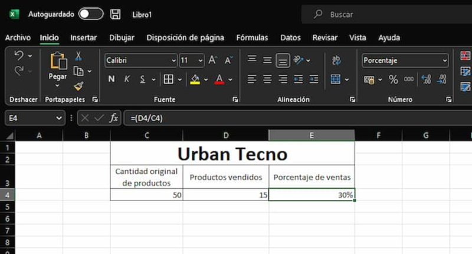472x254 pixels.
Task: Open the Archivo menu
Action: click(18, 38)
